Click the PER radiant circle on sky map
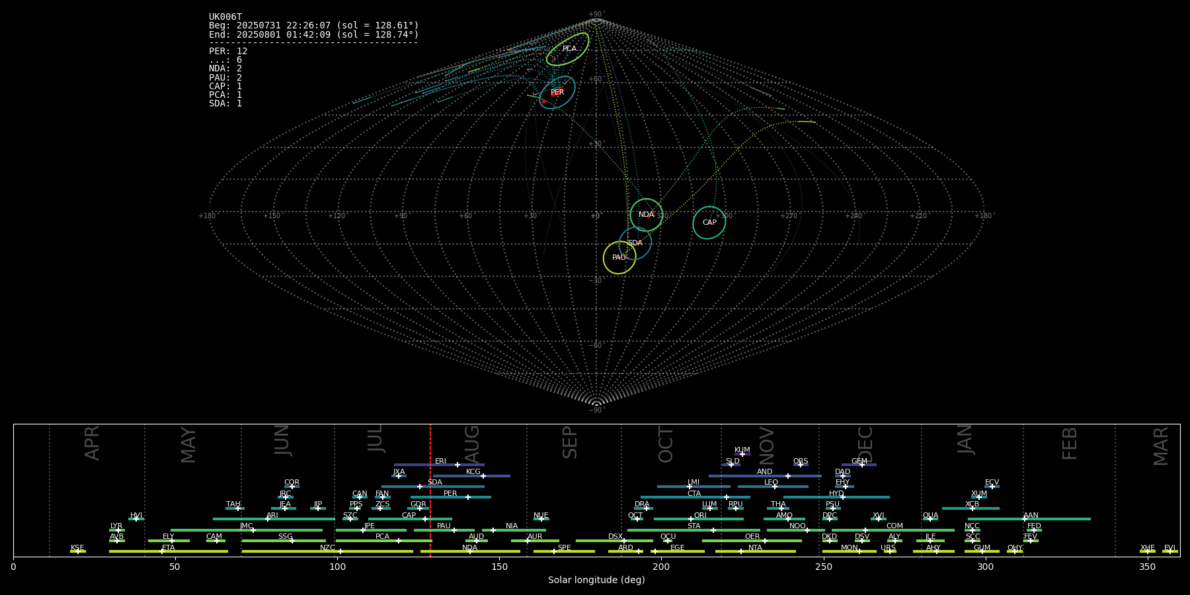 point(557,93)
